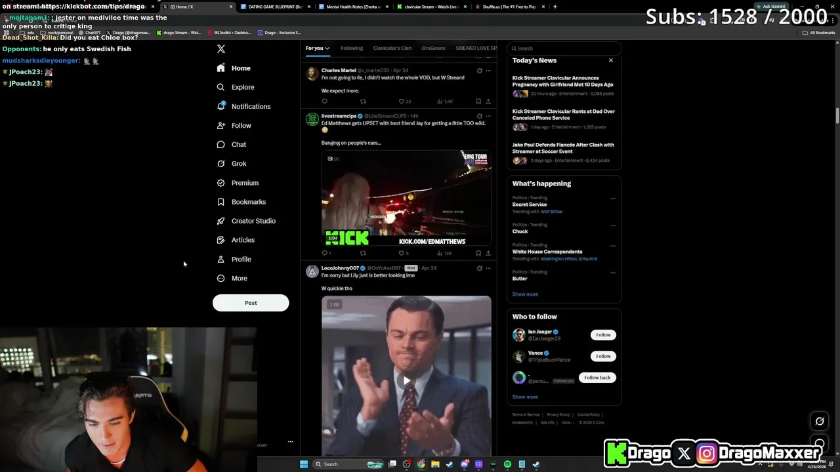Open the Ed Matthews Kick video thumbnail
Viewport: 840px width, 472px height.
406,199
